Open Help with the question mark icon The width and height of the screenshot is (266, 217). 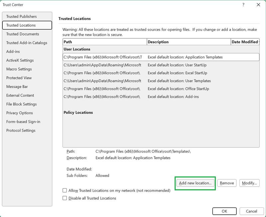(243, 5)
